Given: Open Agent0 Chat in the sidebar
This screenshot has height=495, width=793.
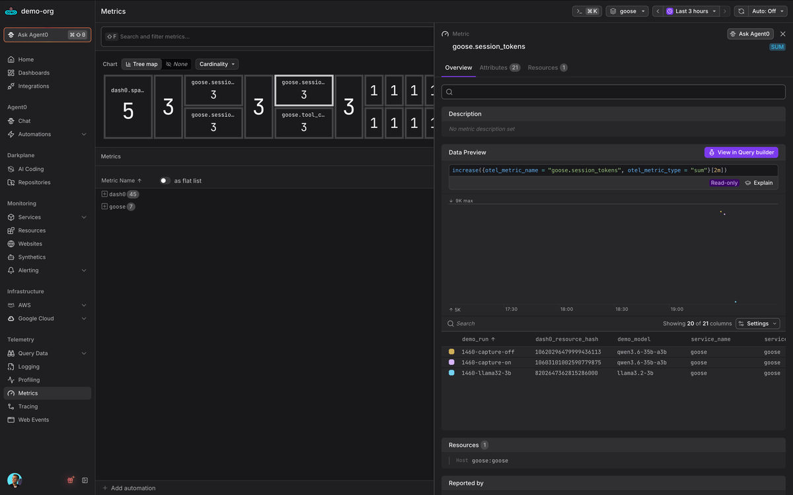Looking at the screenshot, I should (x=24, y=121).
